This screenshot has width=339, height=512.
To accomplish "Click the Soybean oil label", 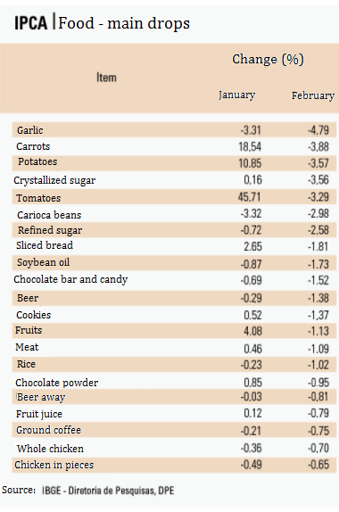I will pyautogui.click(x=44, y=262).
